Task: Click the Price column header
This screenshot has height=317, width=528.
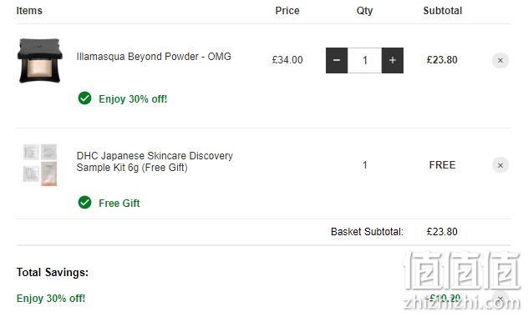Action: tap(287, 11)
